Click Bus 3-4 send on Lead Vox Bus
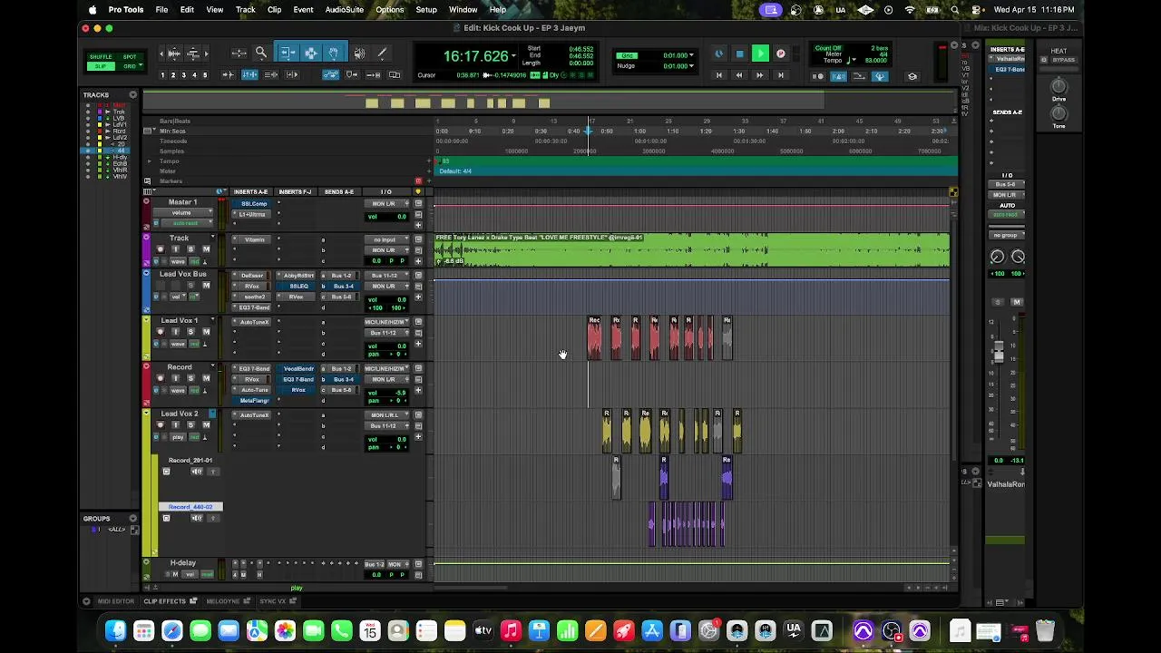 [x=342, y=287]
